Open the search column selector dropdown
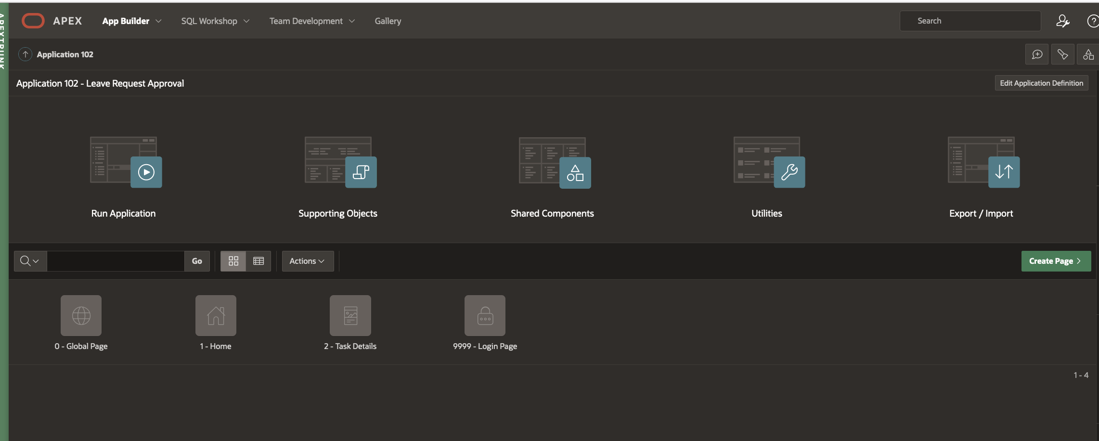Viewport: 1099px width, 441px height. (30, 261)
